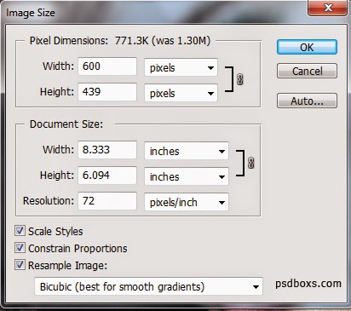Cancel the Image Size dialog

click(307, 71)
